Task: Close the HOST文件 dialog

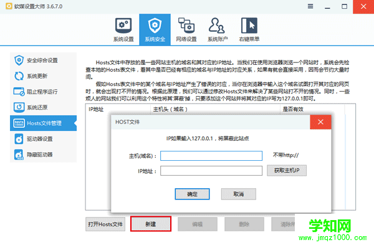Action: click(320, 122)
